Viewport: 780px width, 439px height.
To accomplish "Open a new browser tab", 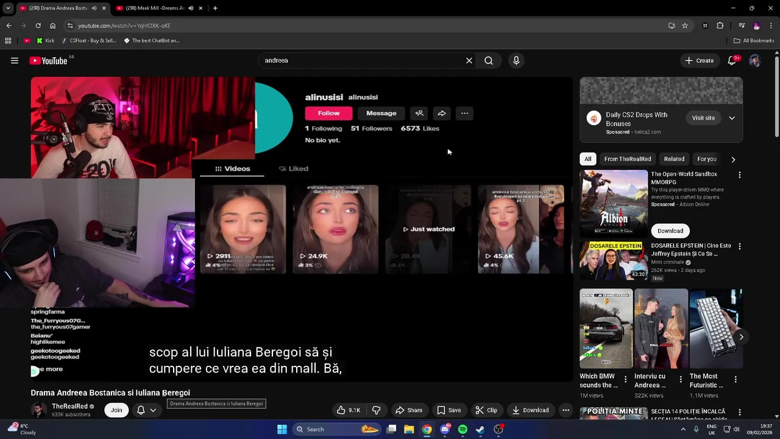I will pos(215,8).
